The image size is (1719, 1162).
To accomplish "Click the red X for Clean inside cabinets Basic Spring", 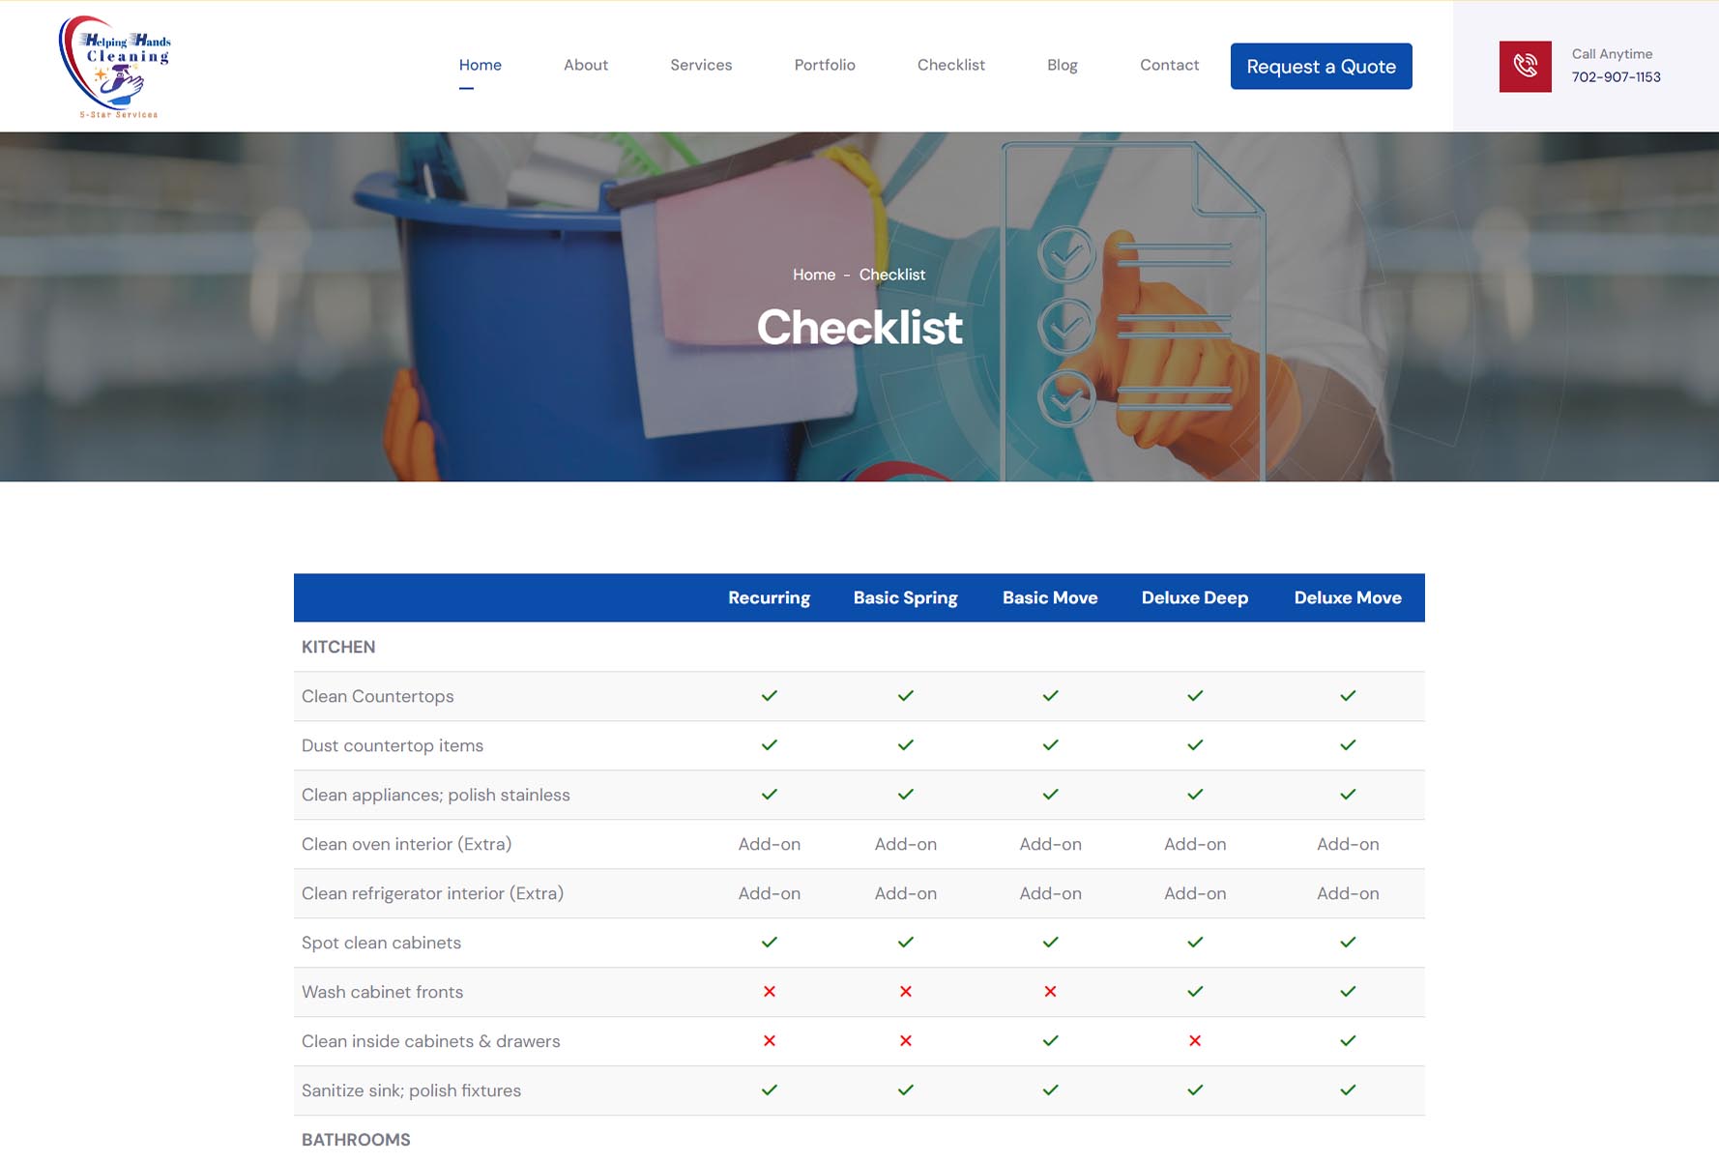I will coord(905,1041).
